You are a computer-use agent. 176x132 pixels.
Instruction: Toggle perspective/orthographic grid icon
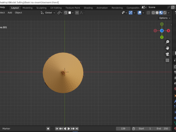tap(167, 60)
